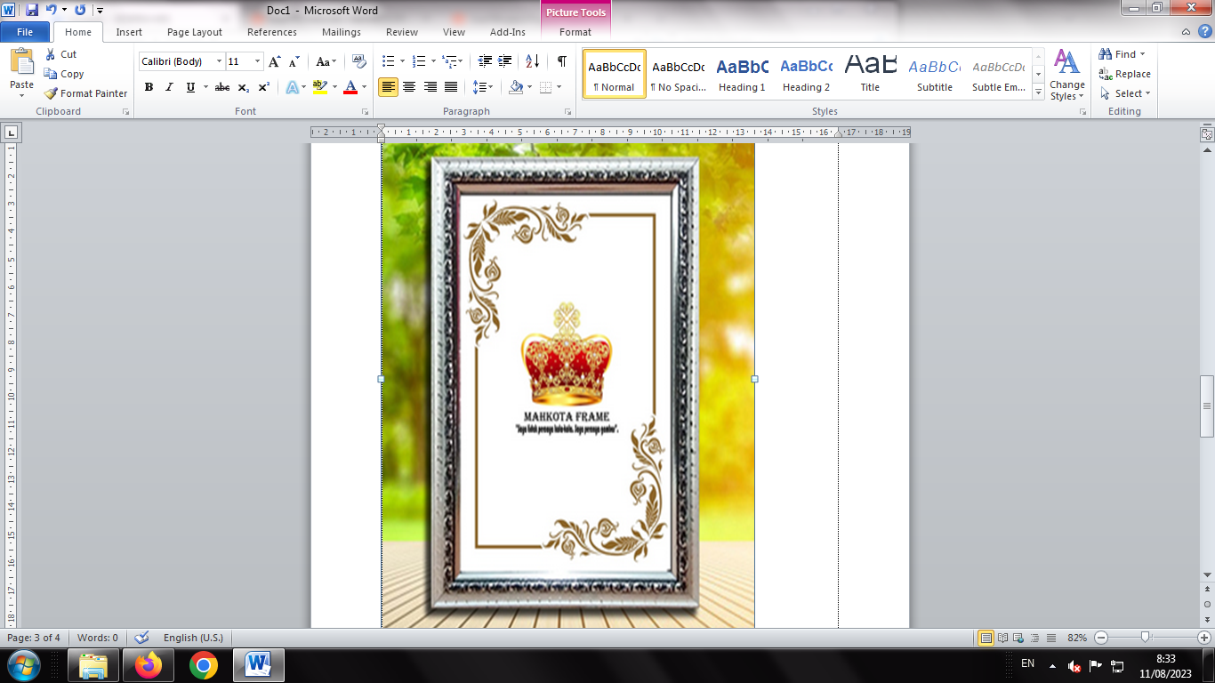1215x683 pixels.
Task: Toggle Italic formatting
Action: click(169, 87)
